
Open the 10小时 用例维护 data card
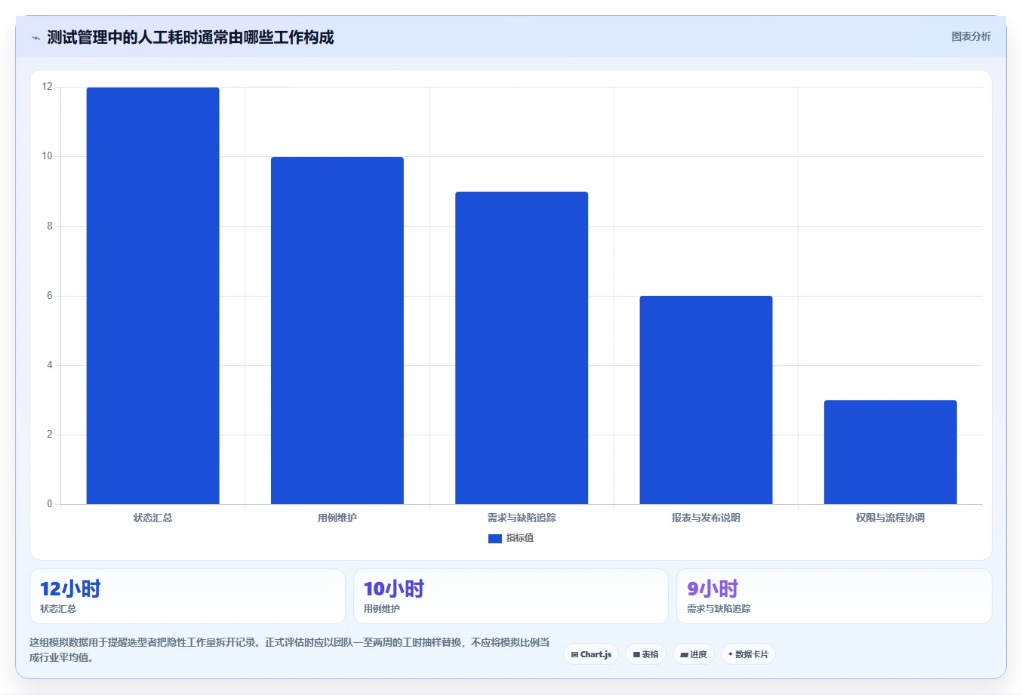coord(511,596)
